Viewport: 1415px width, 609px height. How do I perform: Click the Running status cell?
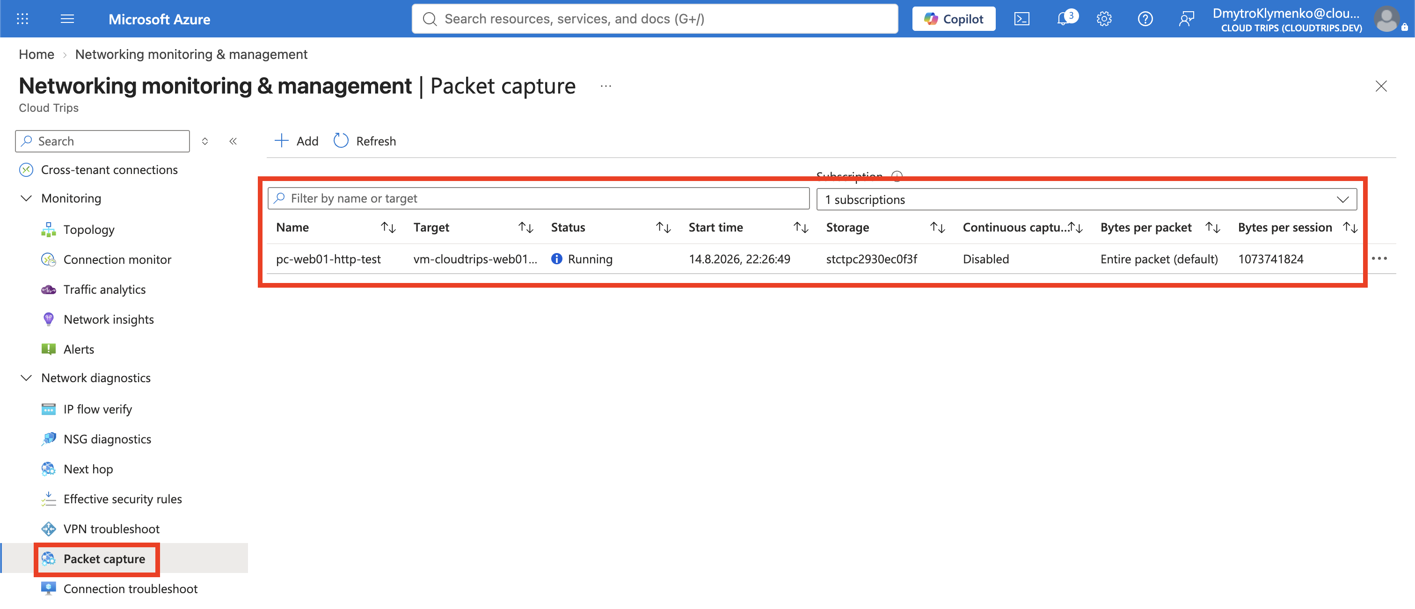pyautogui.click(x=582, y=259)
